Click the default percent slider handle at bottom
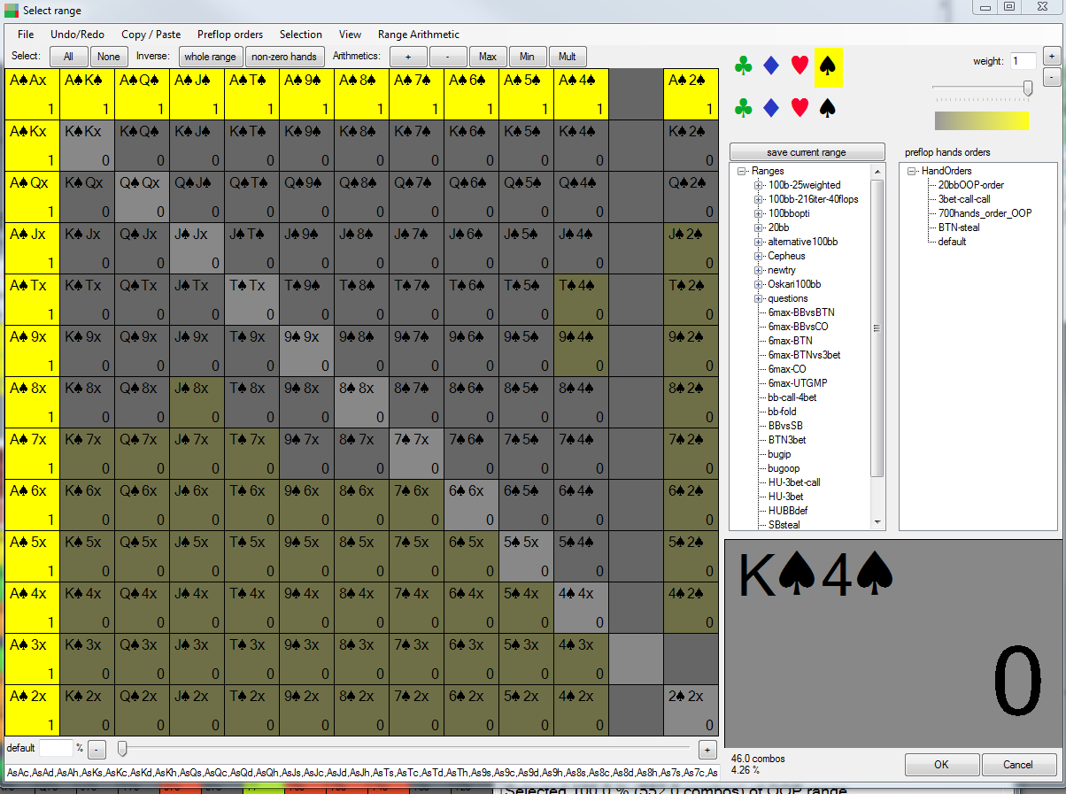1066x794 pixels. tap(122, 749)
